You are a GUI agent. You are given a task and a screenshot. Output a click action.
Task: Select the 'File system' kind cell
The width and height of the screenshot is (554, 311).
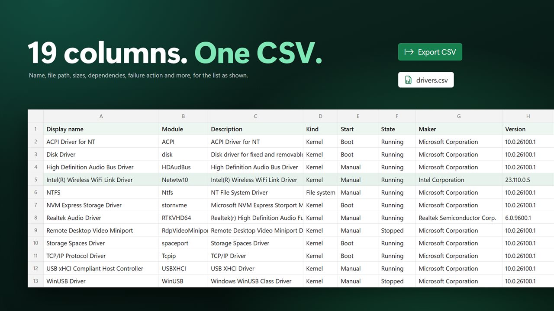point(320,193)
